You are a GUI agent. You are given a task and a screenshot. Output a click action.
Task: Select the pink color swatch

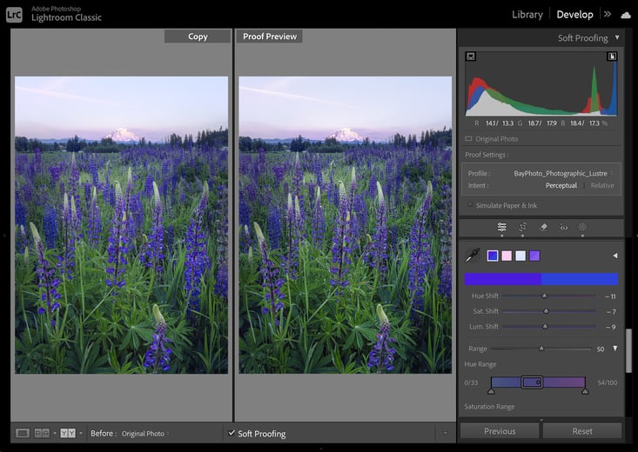click(507, 256)
